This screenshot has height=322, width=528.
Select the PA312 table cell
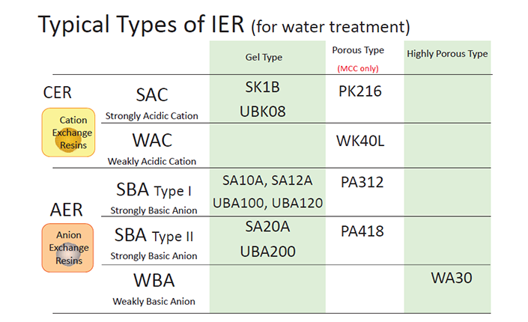[362, 182]
